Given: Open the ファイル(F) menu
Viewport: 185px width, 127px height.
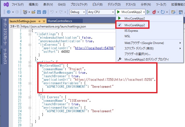Looking at the screenshot, I should pos(18,4).
